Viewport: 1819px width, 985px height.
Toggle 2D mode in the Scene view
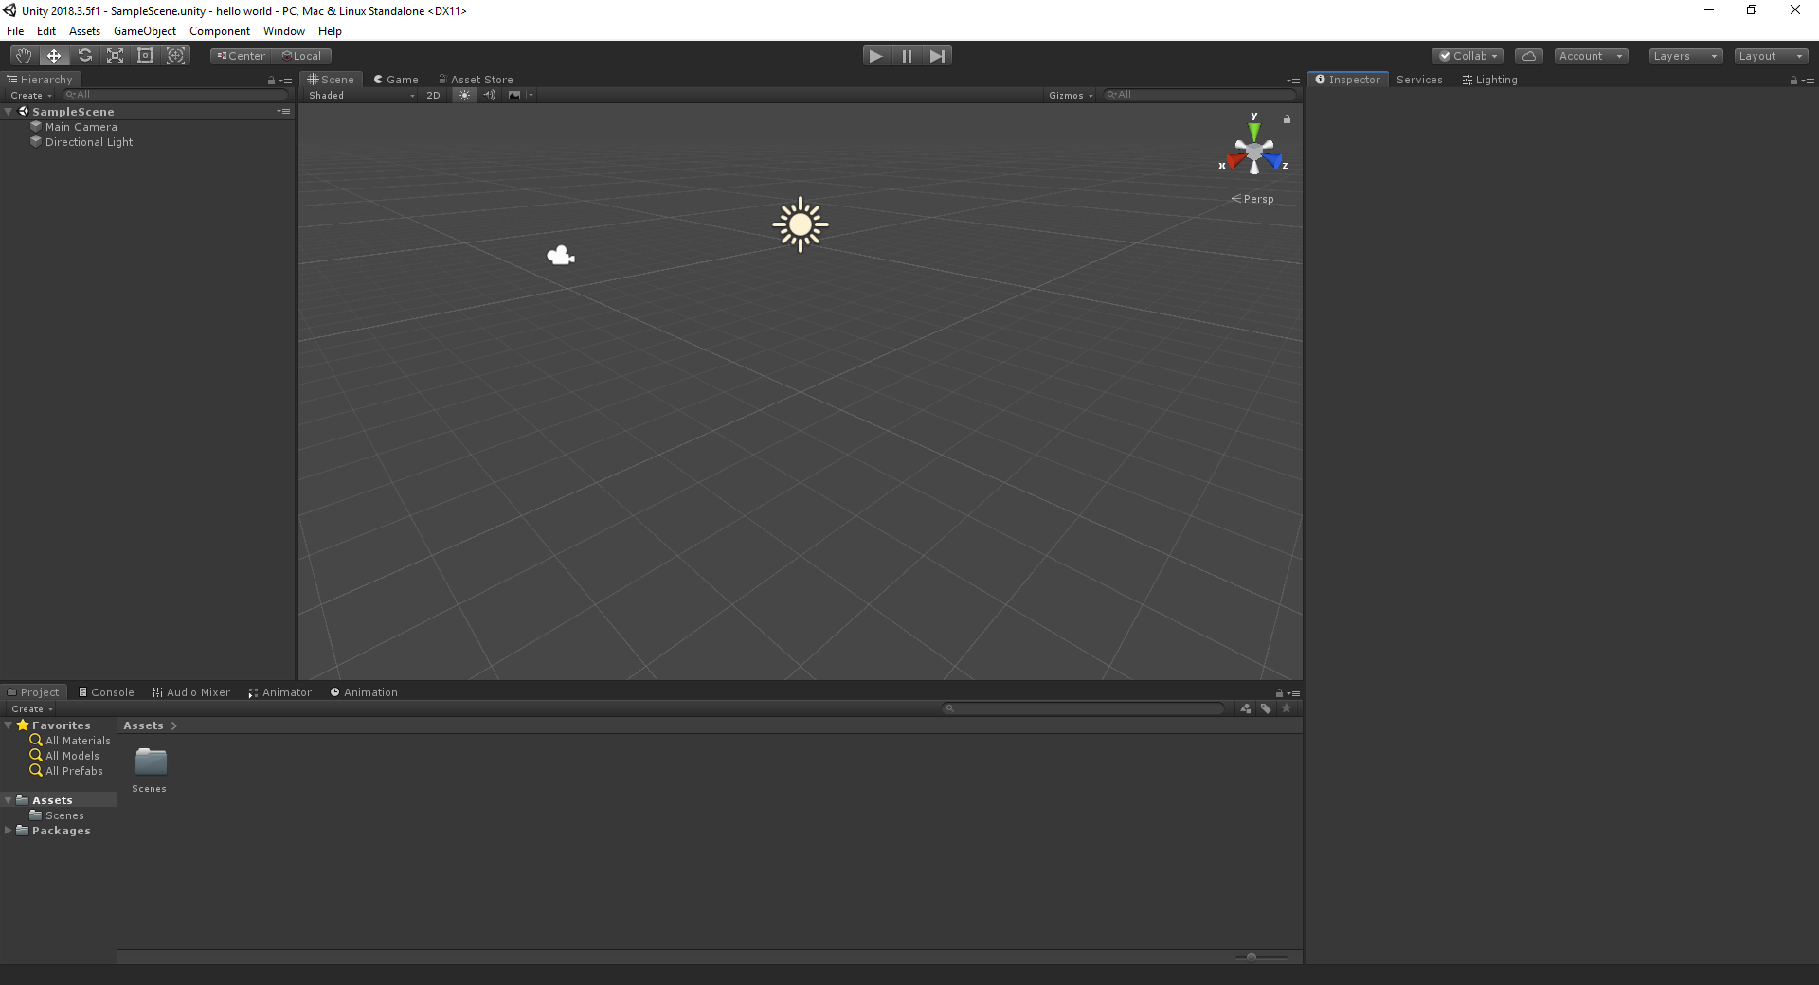coord(433,95)
